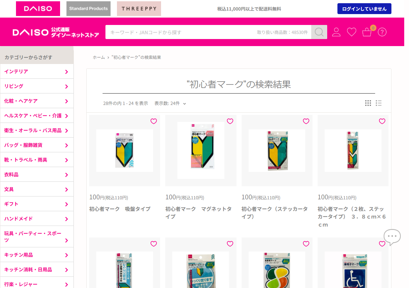409x288 pixels.
Task: Open the chat bubble widget
Action: [x=392, y=237]
